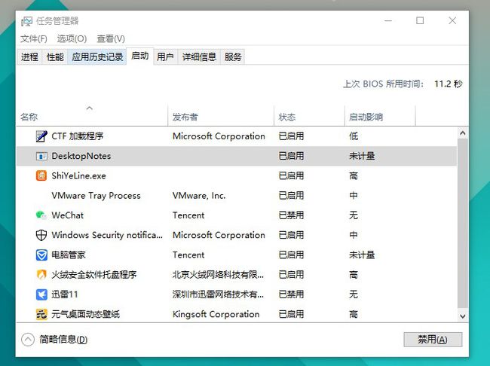Screen dimensions: 490x366
Task: Click the Windows Security shield icon
Action: [x=41, y=235]
